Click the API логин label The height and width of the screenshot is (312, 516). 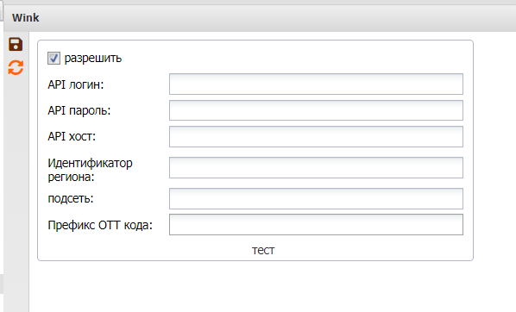[x=76, y=84]
